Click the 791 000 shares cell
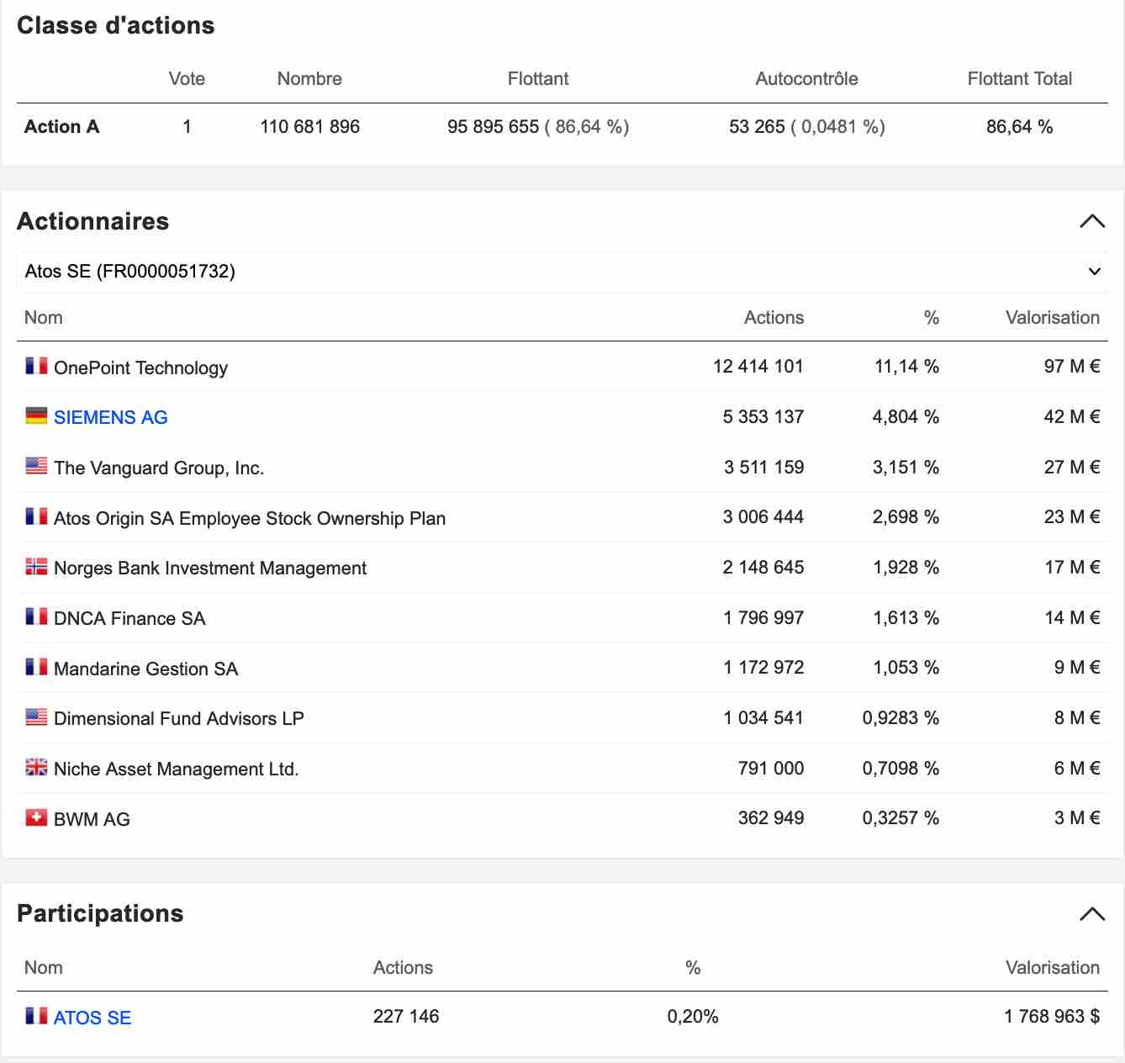 click(771, 768)
